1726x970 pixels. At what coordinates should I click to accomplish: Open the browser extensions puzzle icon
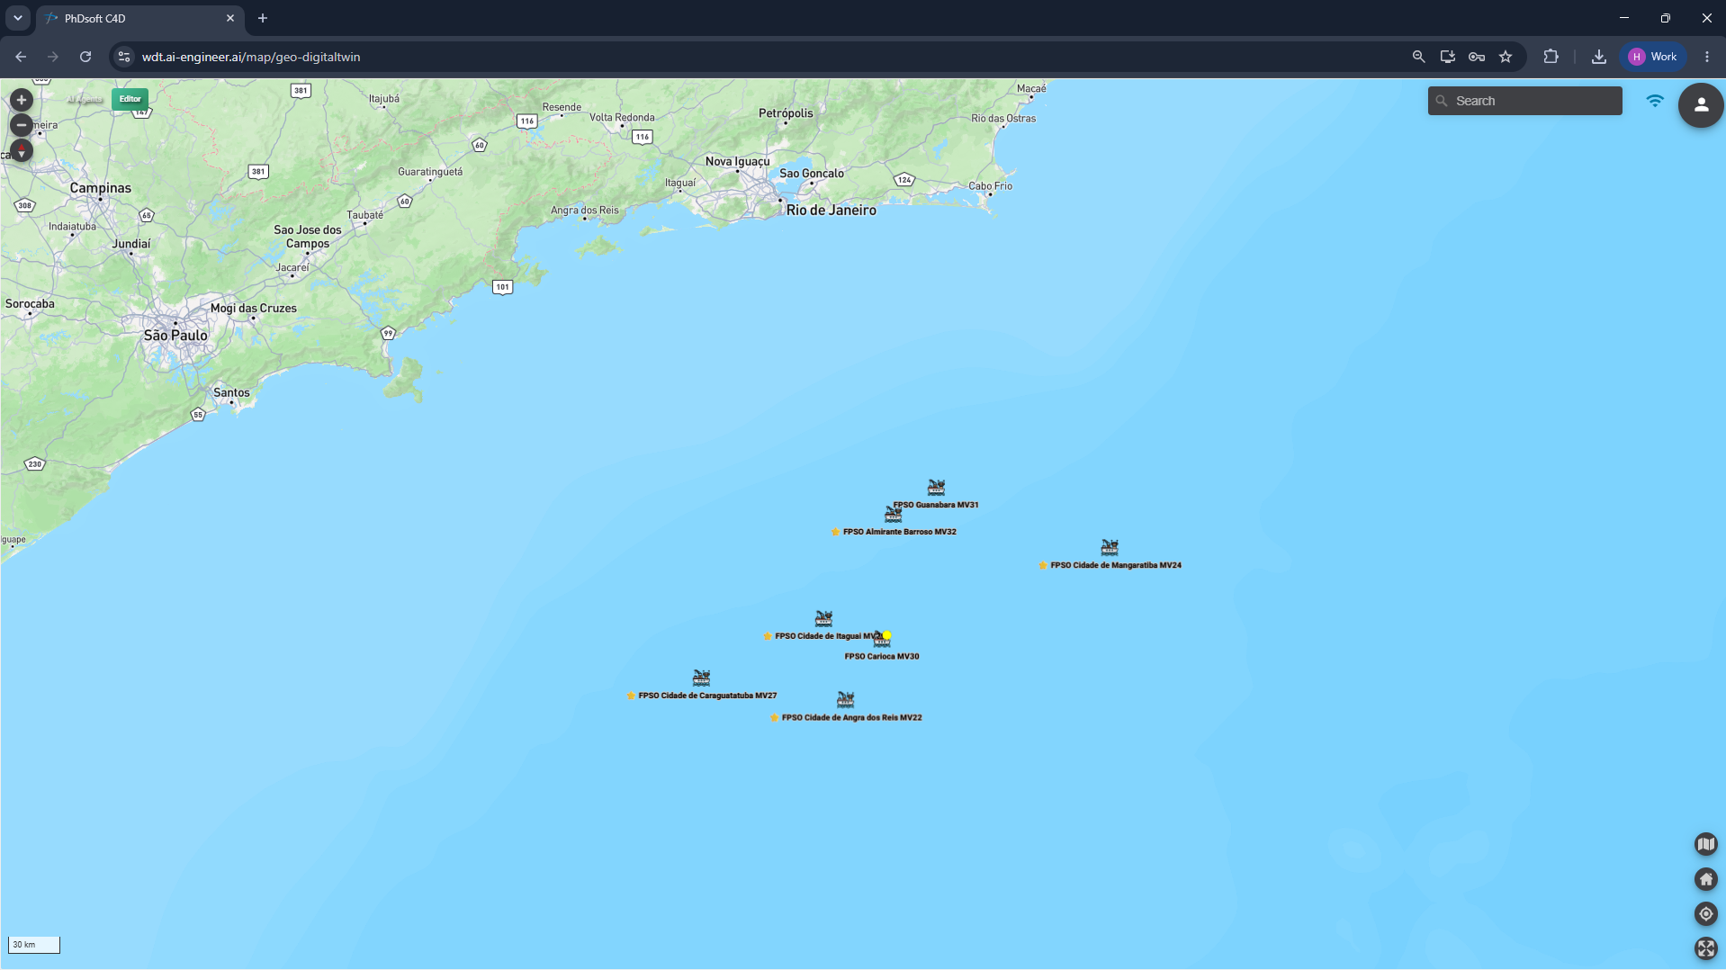(1551, 57)
